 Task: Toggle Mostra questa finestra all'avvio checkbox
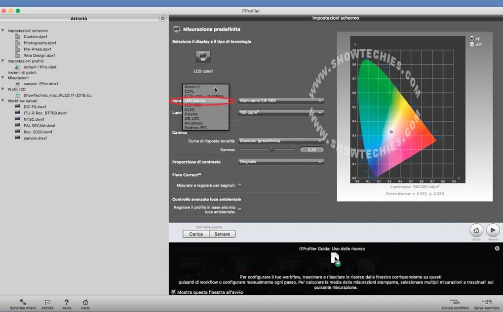tap(173, 292)
